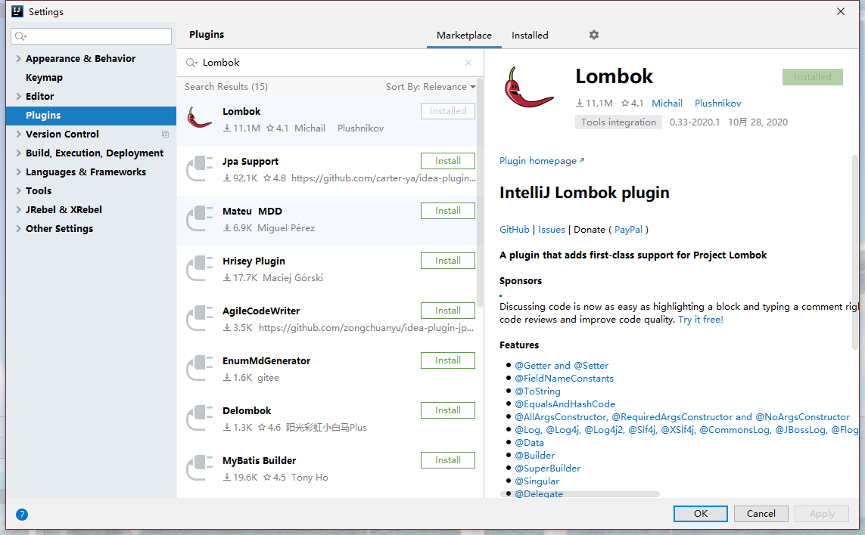Image resolution: width=865 pixels, height=535 pixels.
Task: Select the Lombok chili pepper plugin icon
Action: pos(200,119)
